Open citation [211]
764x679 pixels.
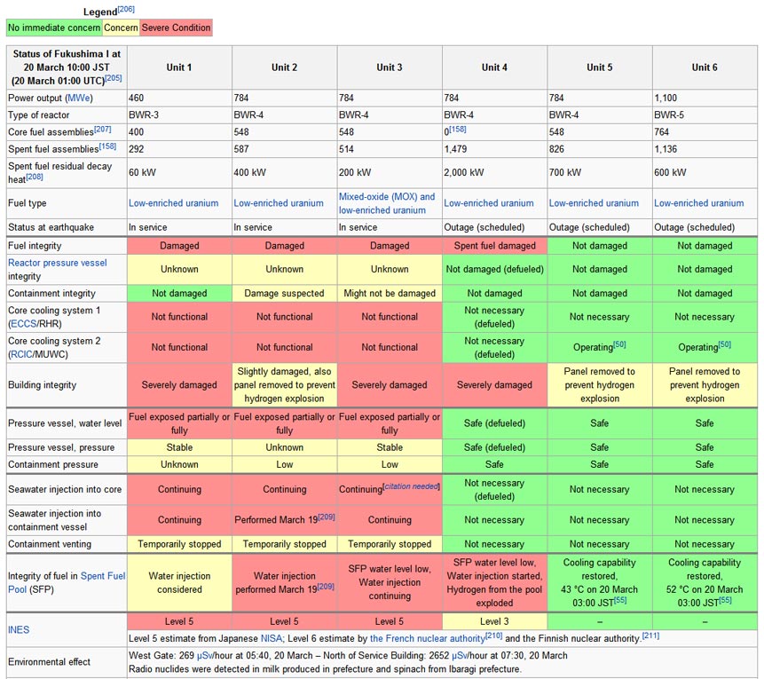coord(651,636)
